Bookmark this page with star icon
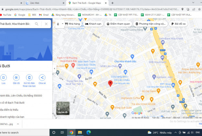The image size is (202, 136). (x=199, y=9)
